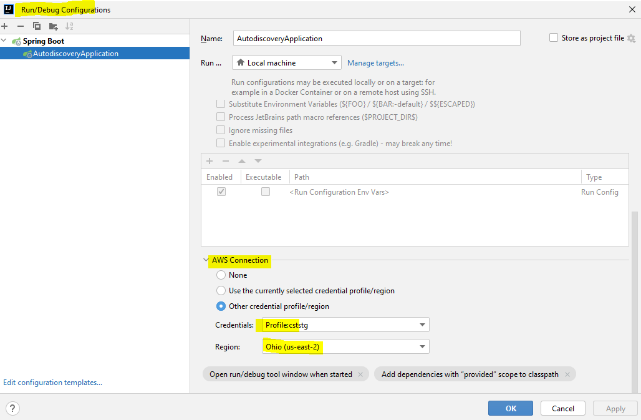Copy the selected configuration

click(37, 26)
